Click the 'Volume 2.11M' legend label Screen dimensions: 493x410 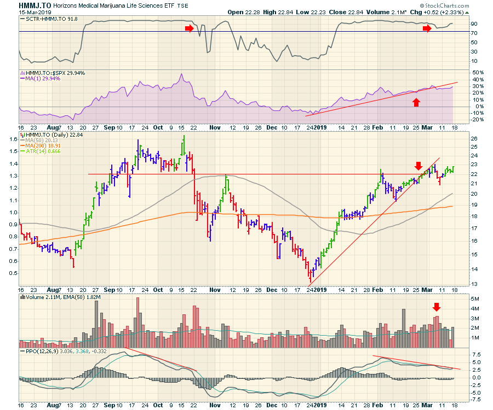click(43, 297)
